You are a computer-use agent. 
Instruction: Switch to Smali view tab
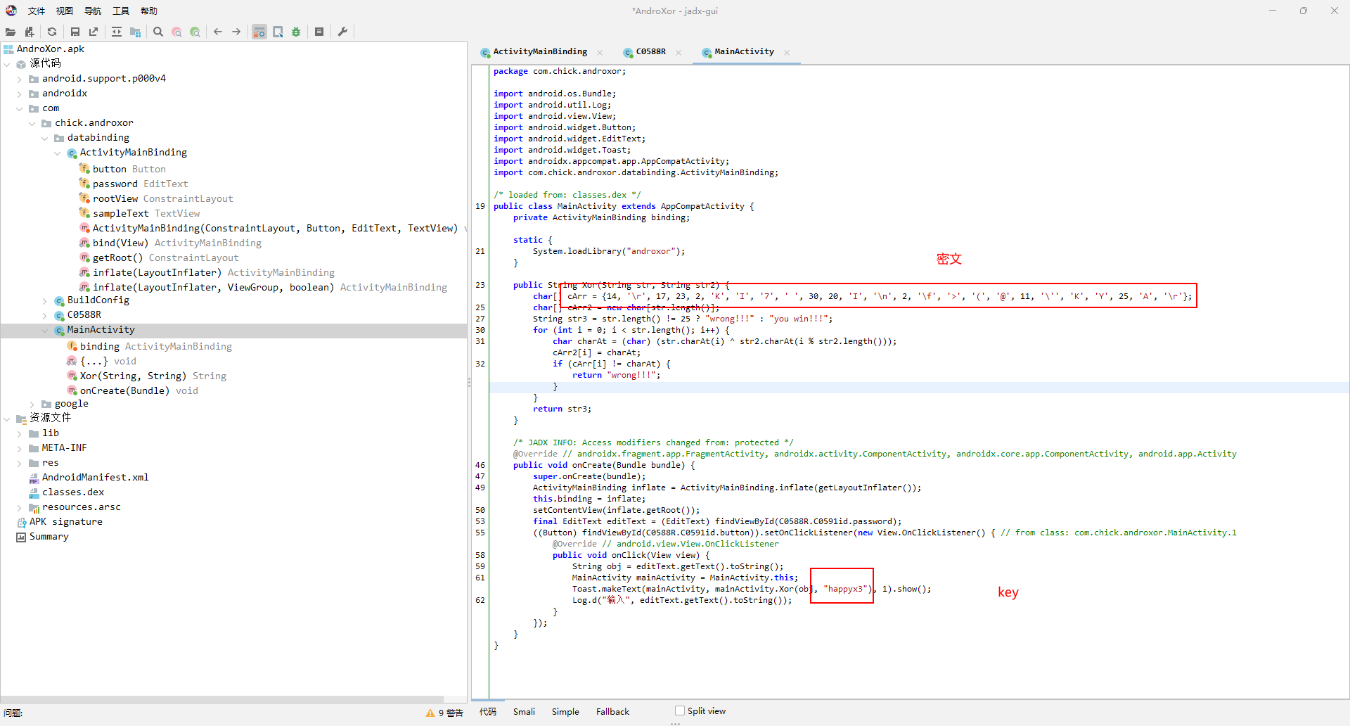(524, 712)
